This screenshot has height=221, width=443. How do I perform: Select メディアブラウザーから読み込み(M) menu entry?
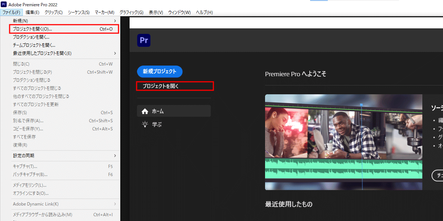(x=64, y=214)
